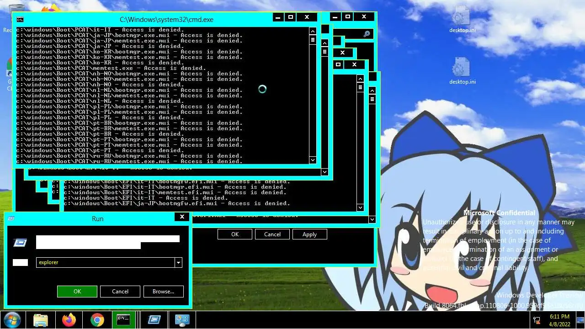Close the front cmd.exe window

pyautogui.click(x=307, y=17)
